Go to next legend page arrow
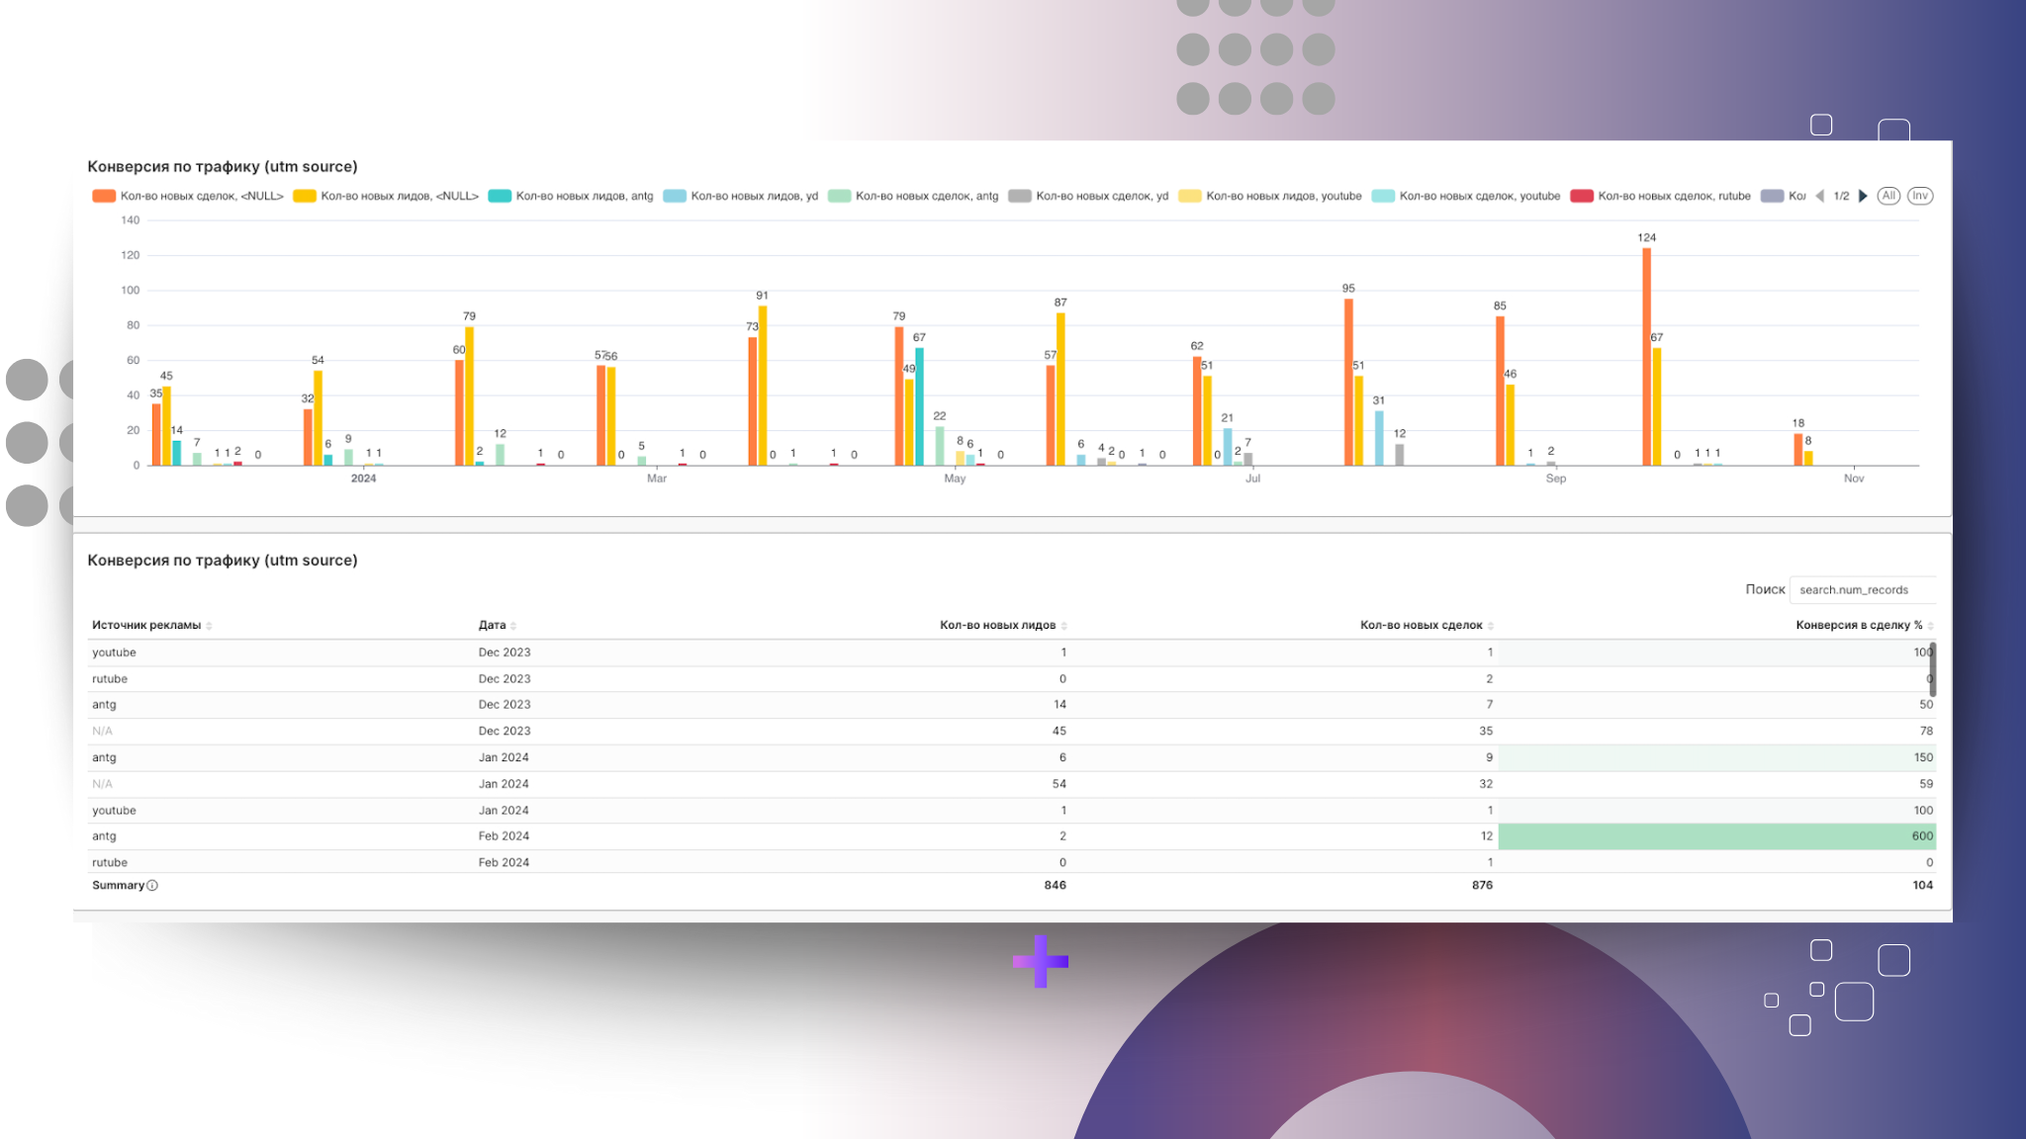Viewport: 2026px width, 1139px height. [1863, 196]
